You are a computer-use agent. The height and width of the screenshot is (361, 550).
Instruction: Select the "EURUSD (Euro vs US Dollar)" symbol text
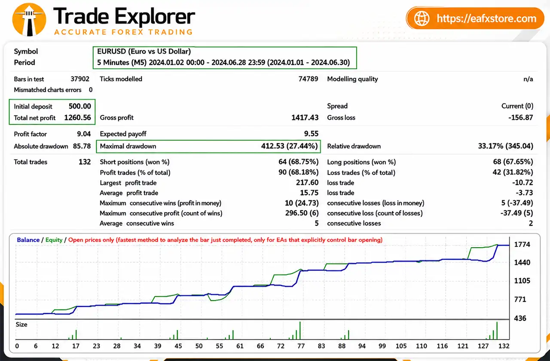[x=144, y=52]
